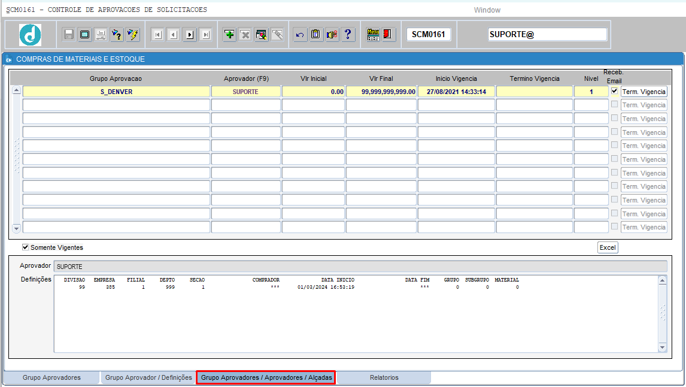Click the red exit door icon
The height and width of the screenshot is (387, 686).
(x=388, y=34)
